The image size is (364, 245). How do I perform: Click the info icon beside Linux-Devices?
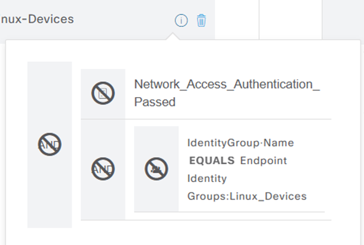click(x=181, y=20)
